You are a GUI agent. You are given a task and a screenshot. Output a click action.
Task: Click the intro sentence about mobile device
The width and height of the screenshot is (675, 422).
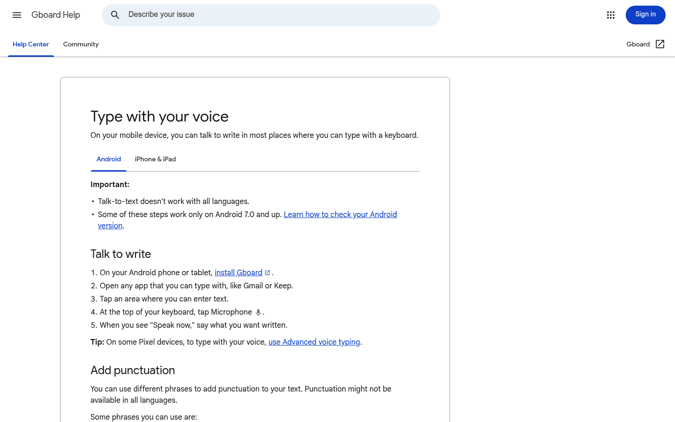pos(255,136)
